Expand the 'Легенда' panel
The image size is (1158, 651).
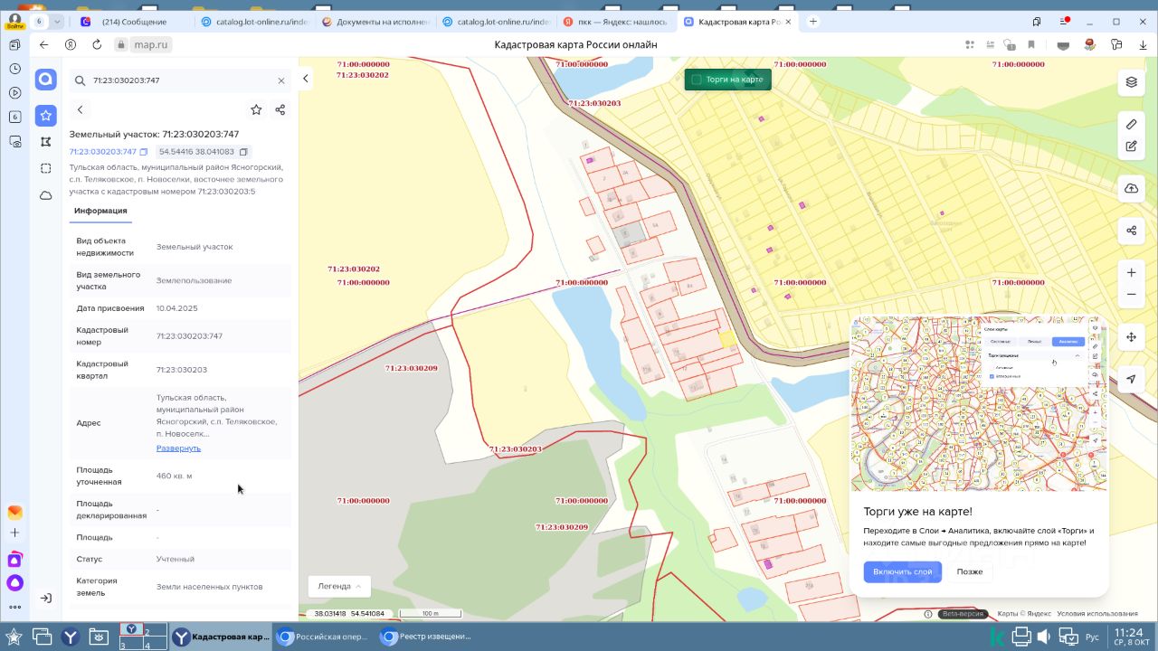click(339, 586)
